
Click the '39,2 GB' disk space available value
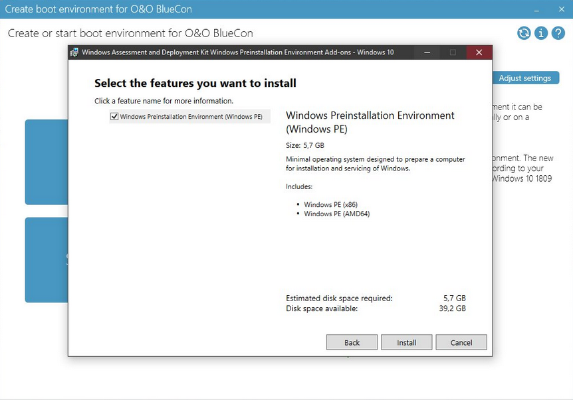(453, 308)
